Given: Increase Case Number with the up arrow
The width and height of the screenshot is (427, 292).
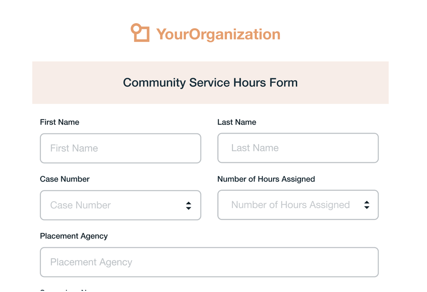Looking at the screenshot, I should click(188, 203).
